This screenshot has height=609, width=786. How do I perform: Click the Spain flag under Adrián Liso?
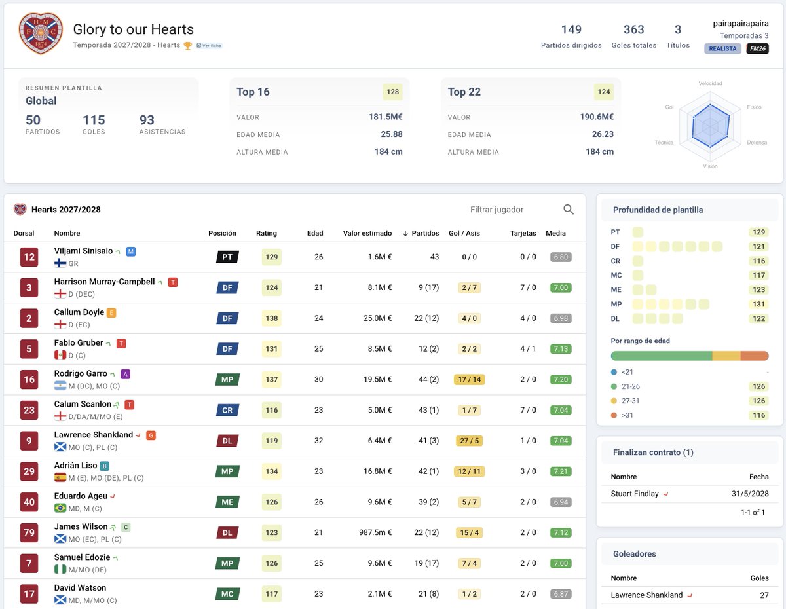[x=60, y=477]
